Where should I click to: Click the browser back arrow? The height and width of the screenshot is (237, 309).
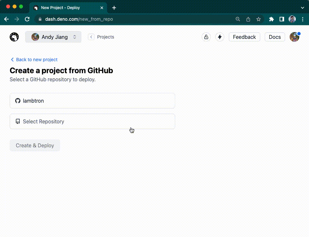[6, 19]
